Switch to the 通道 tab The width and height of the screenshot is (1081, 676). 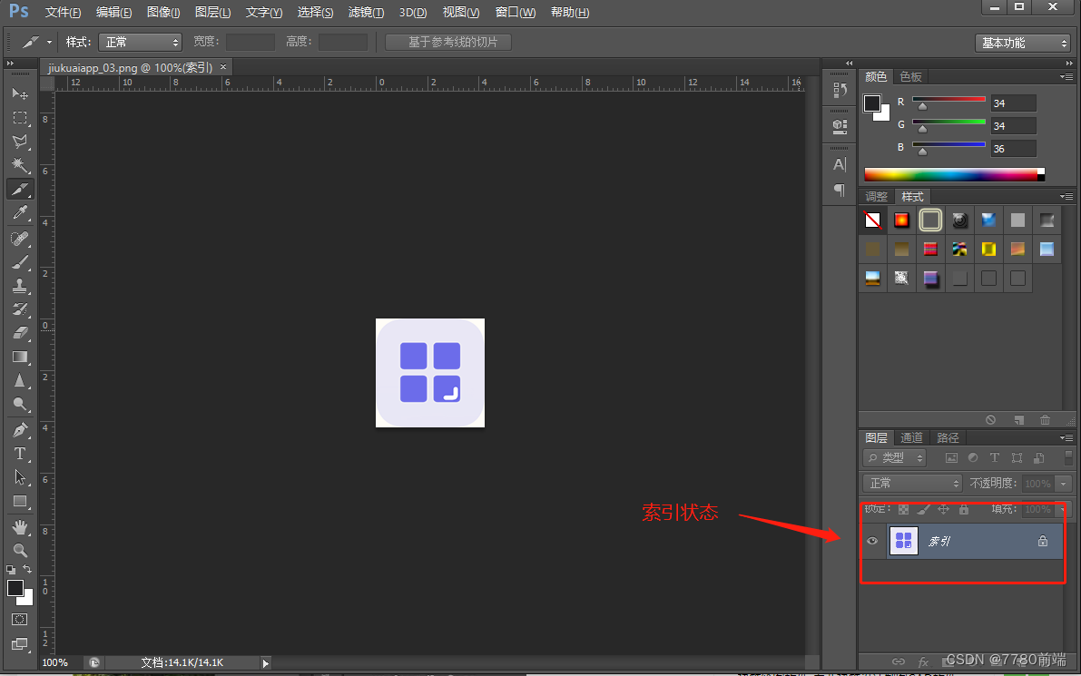tap(911, 437)
